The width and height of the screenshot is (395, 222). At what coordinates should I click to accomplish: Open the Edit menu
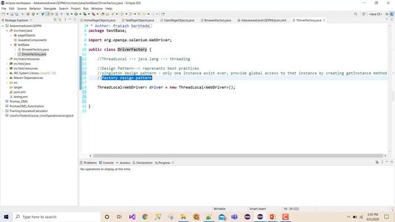[12, 9]
